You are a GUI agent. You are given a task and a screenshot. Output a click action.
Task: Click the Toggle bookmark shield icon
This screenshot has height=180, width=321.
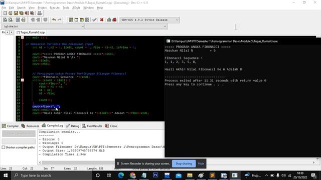click(x=46, y=20)
